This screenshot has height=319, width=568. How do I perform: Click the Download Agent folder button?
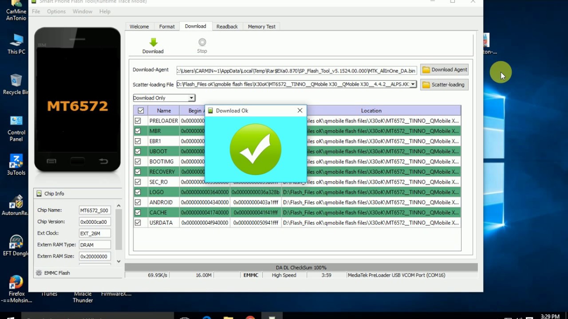click(444, 70)
